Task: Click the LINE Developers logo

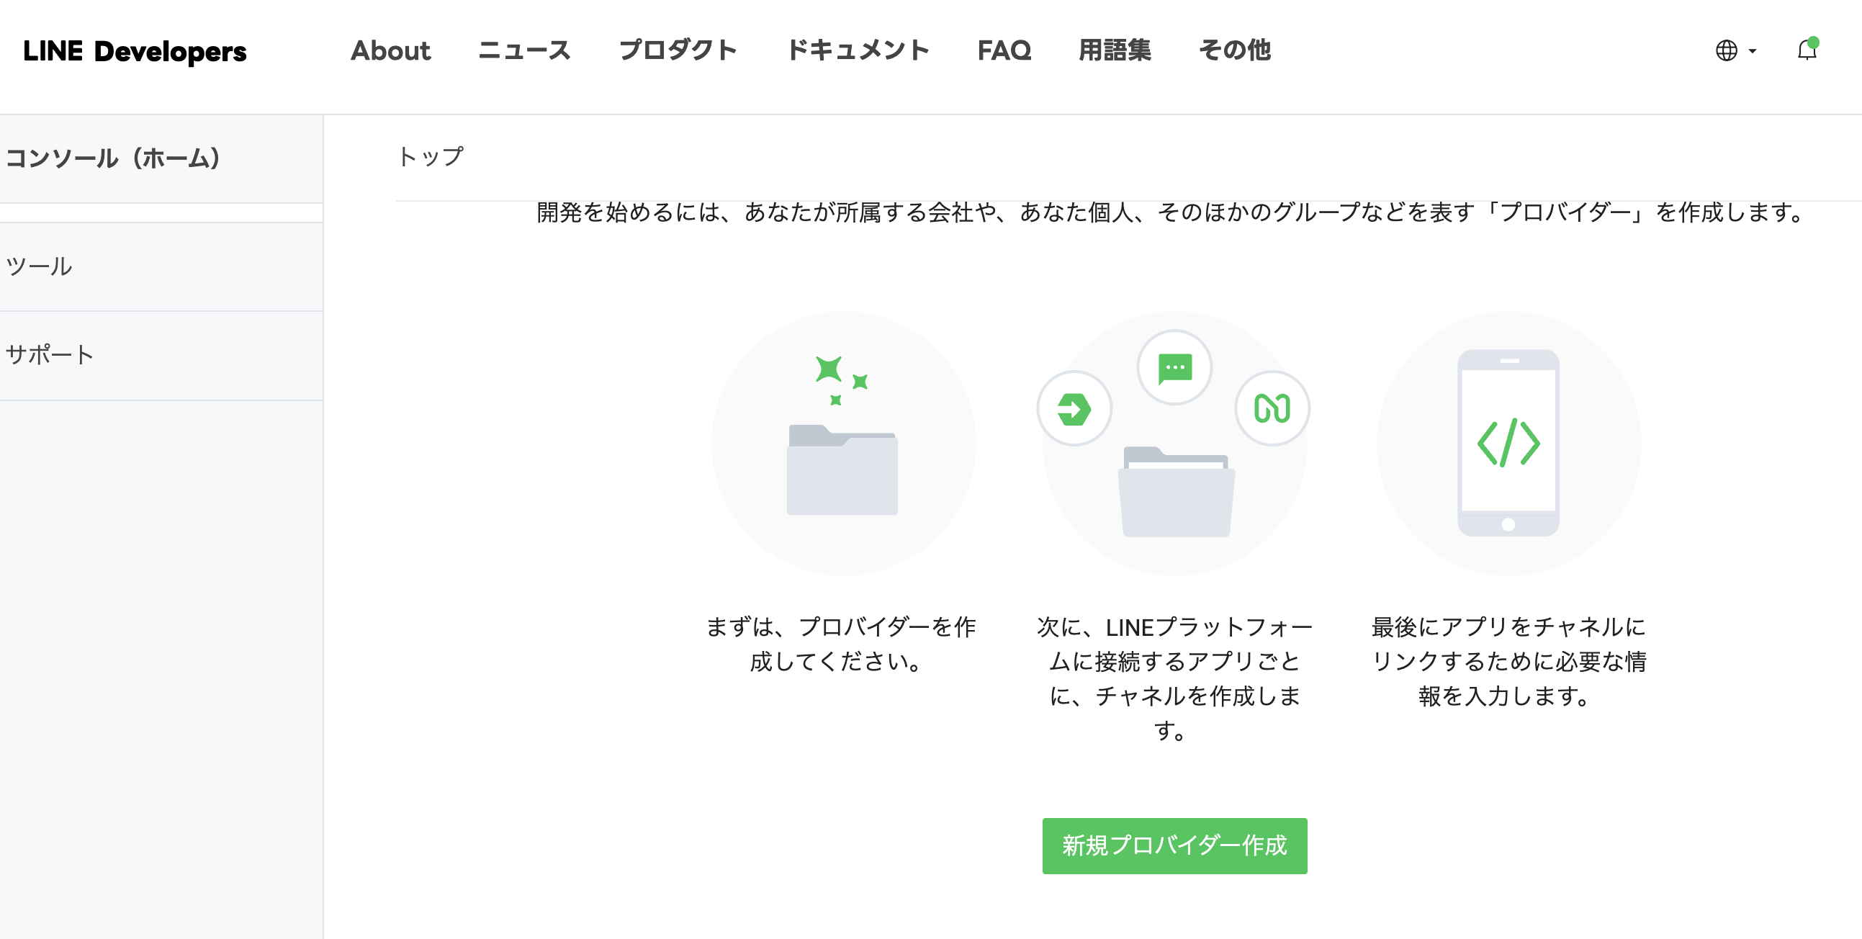Action: coord(135,51)
